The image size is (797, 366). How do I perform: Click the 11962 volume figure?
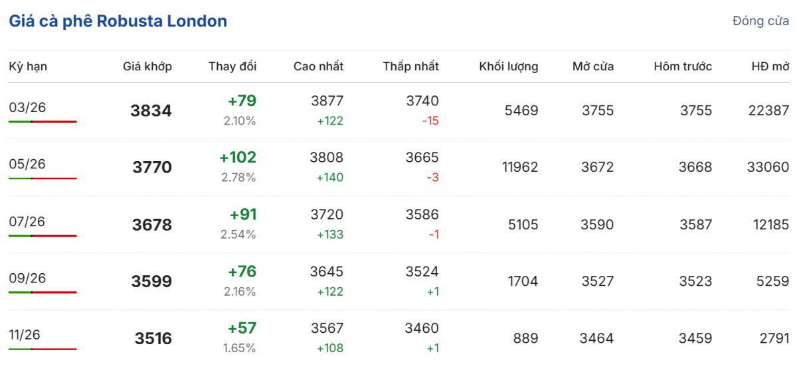click(520, 168)
